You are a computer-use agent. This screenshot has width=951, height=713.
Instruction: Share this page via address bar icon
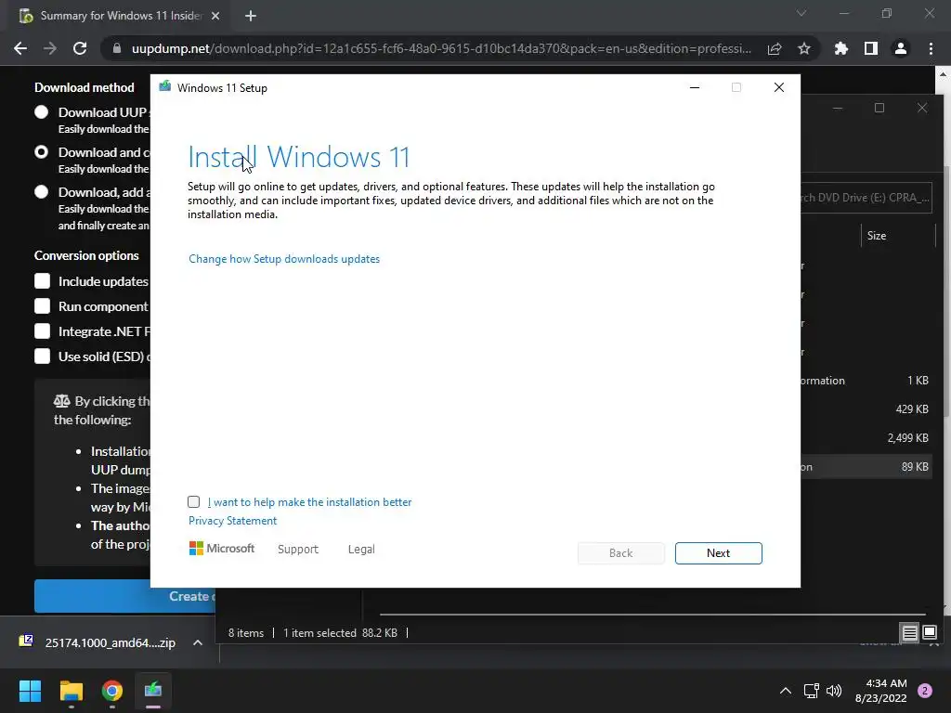pos(774,48)
